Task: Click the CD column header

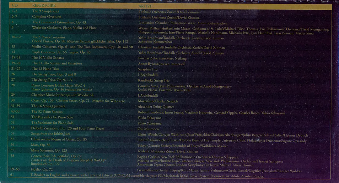Action: [x=15, y=5]
